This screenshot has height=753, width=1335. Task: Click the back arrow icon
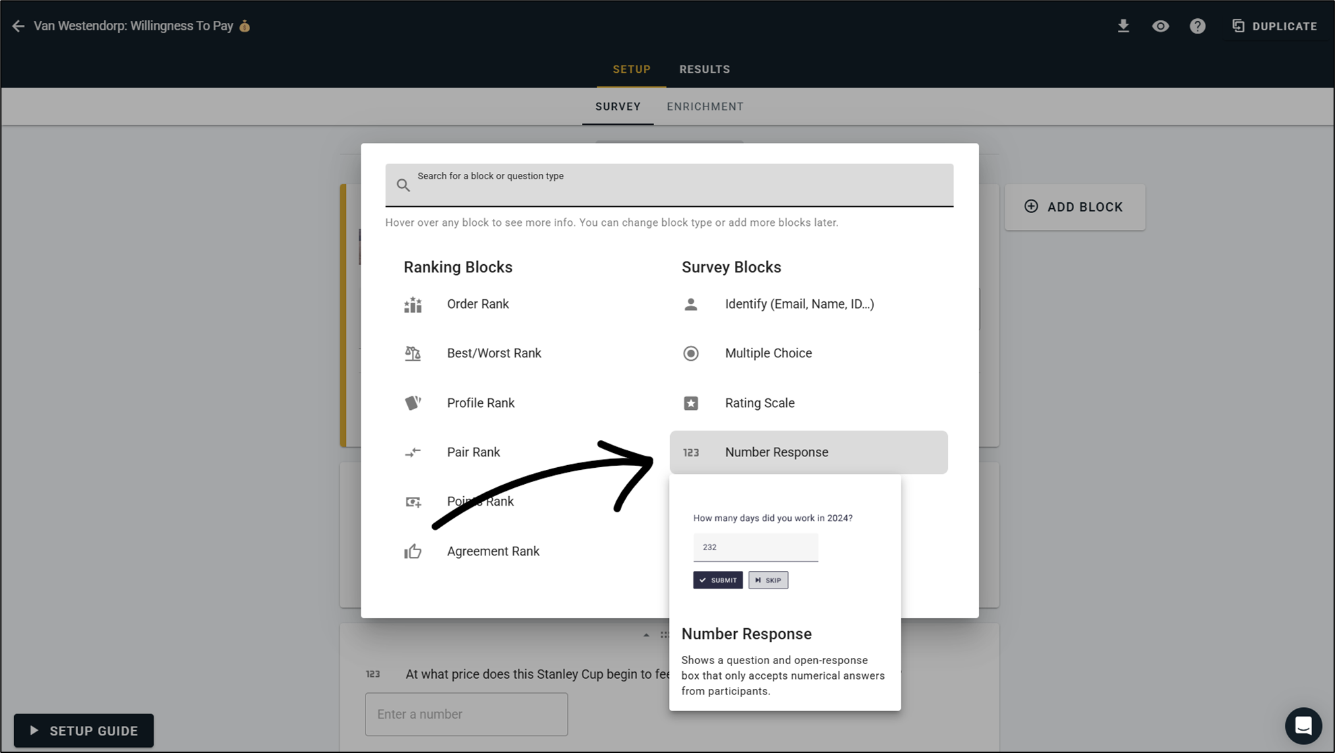(18, 26)
